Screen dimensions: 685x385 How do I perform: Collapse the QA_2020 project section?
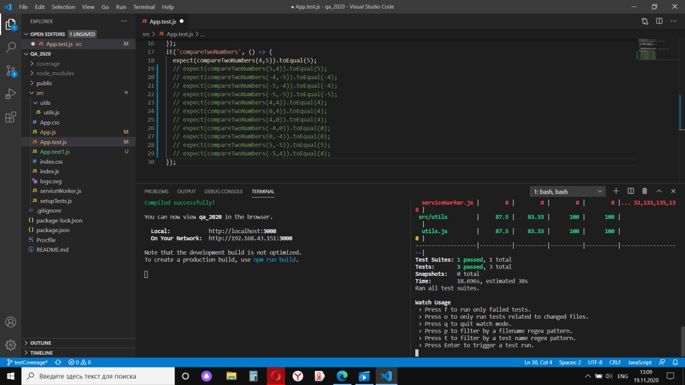coord(78,53)
